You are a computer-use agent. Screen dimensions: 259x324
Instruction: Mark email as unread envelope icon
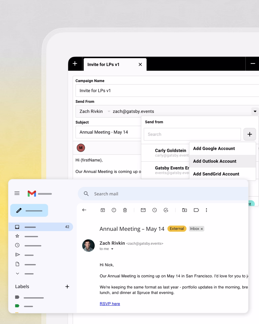143,210
